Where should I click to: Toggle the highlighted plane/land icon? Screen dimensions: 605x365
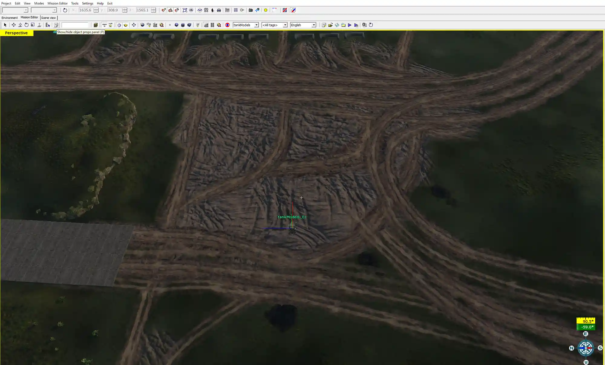pyautogui.click(x=206, y=25)
